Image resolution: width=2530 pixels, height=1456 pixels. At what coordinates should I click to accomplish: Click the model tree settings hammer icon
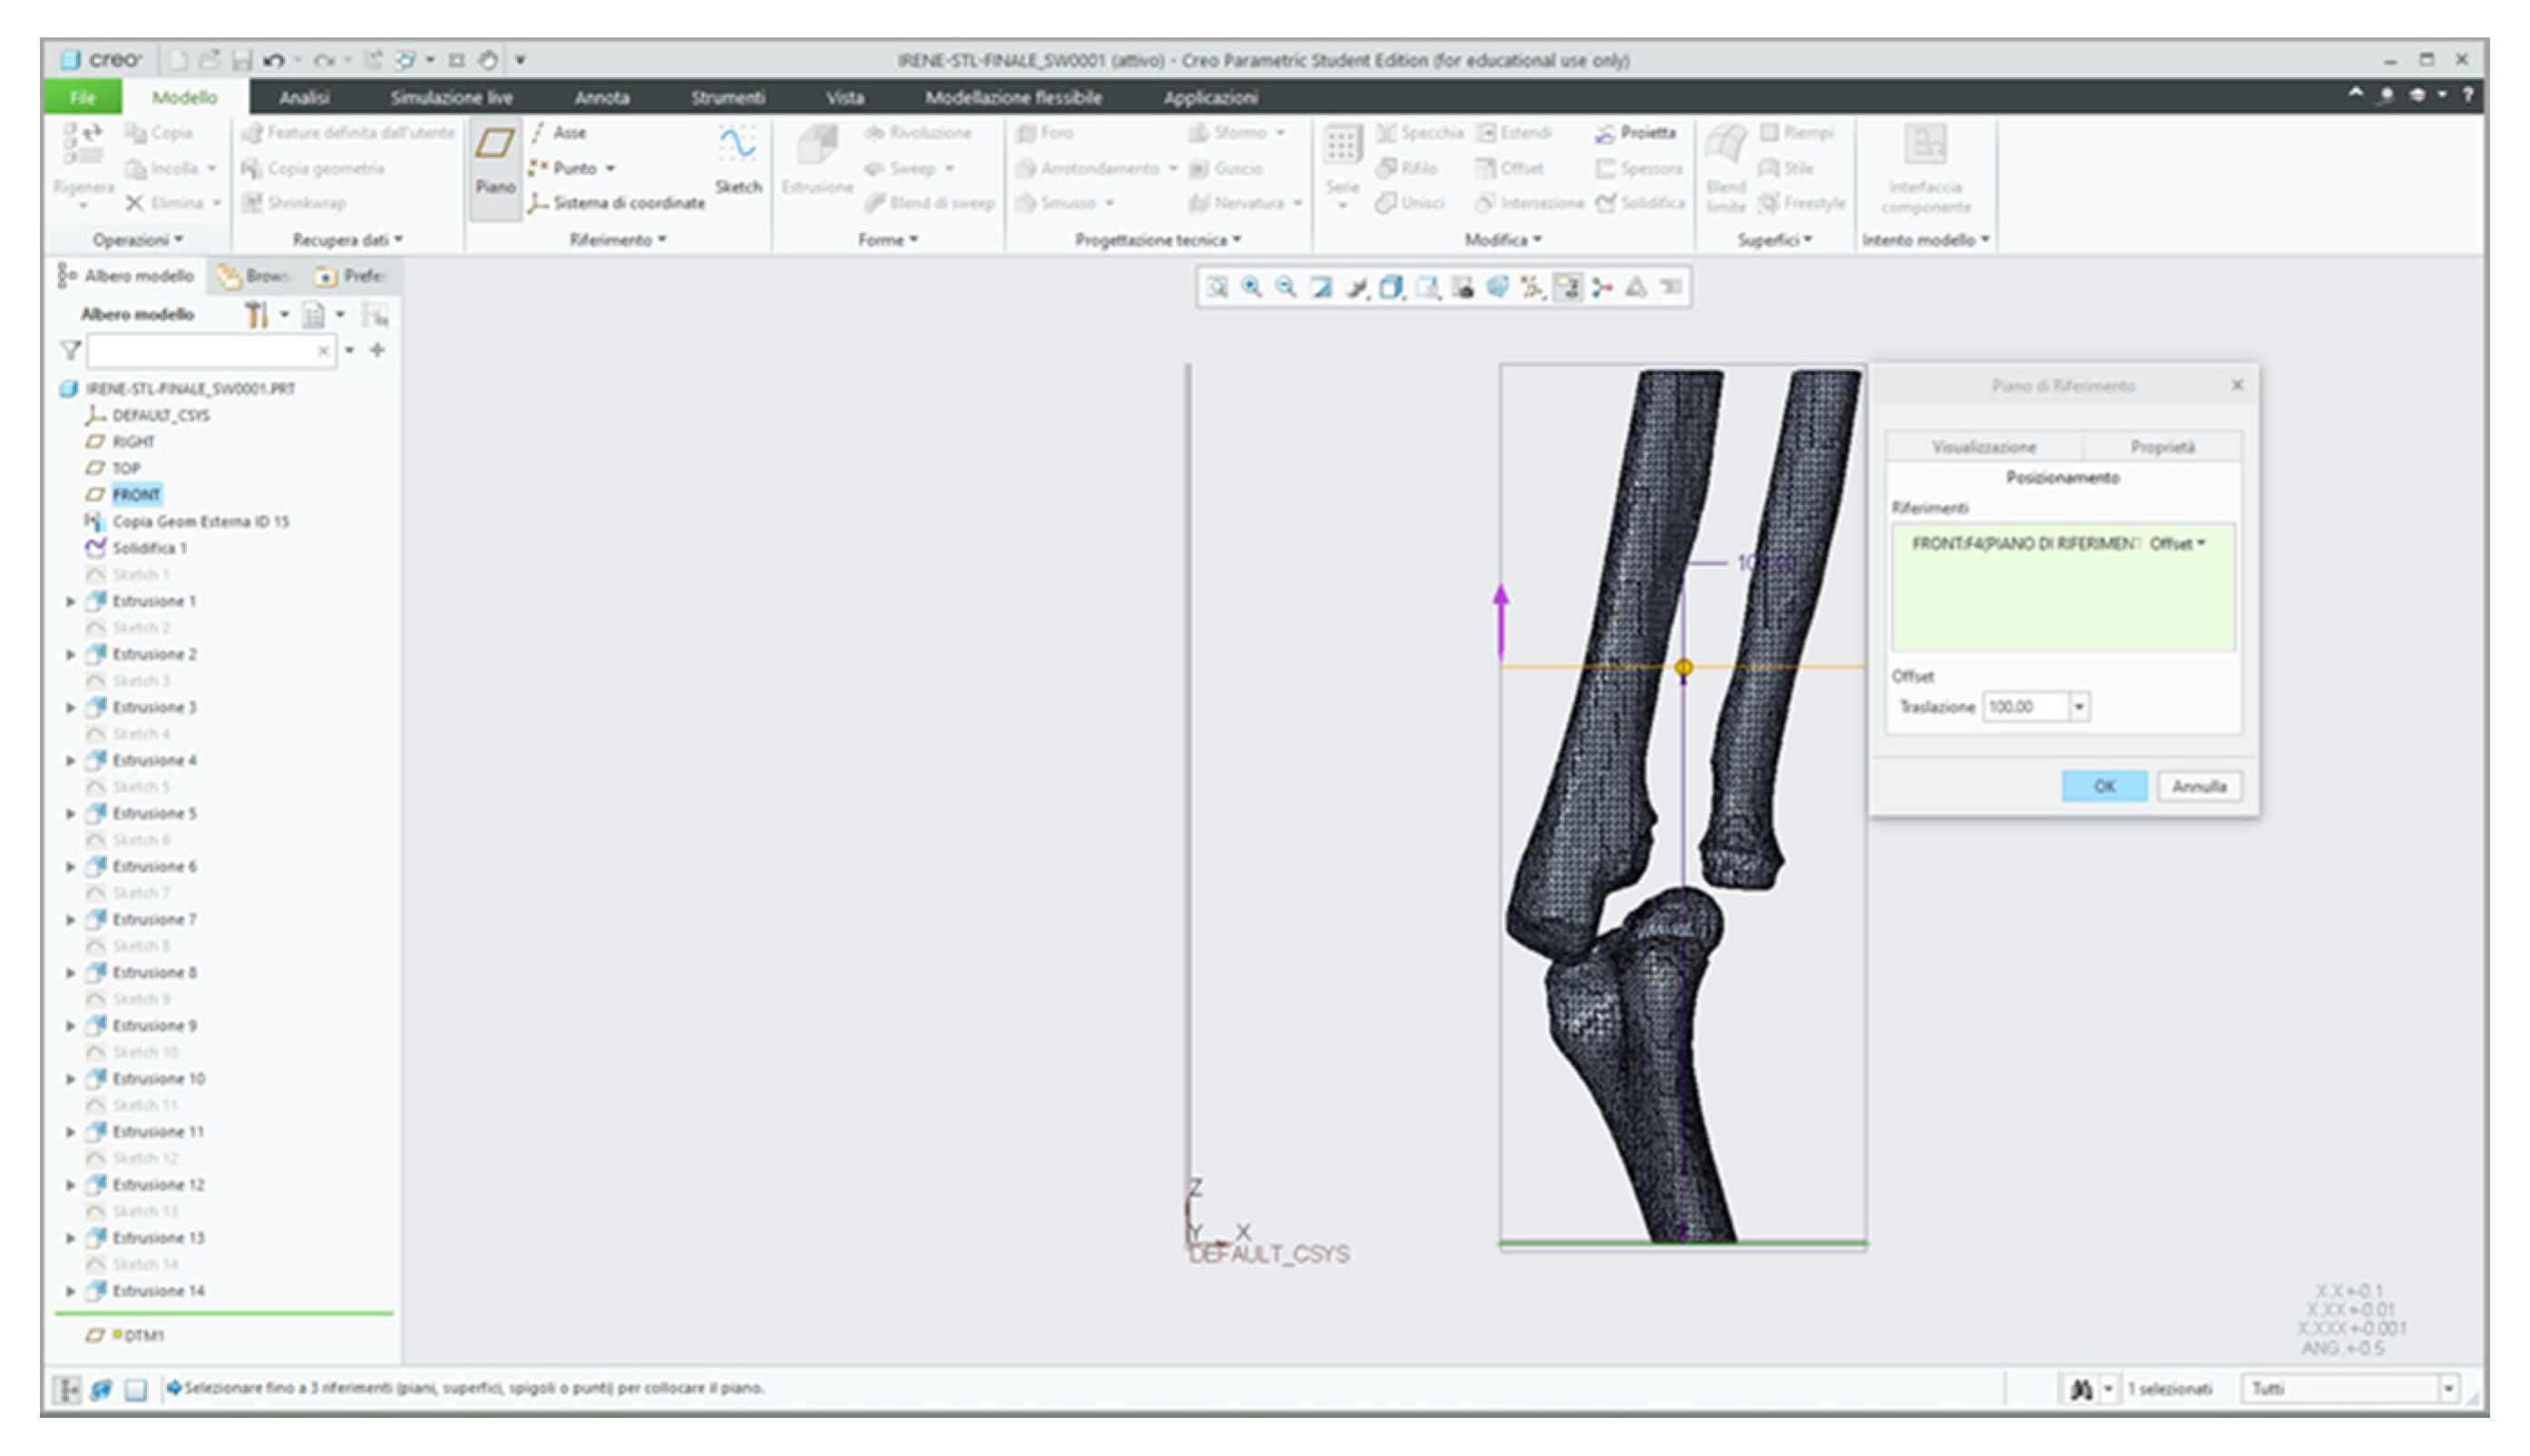point(257,315)
